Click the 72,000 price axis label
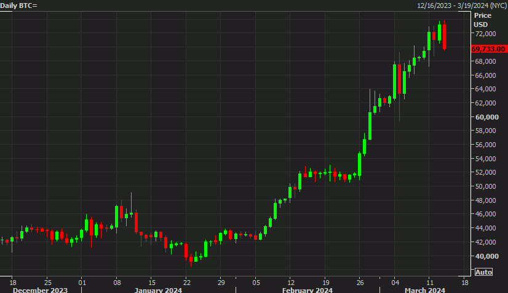Image resolution: width=508 pixels, height=293 pixels. (x=485, y=34)
